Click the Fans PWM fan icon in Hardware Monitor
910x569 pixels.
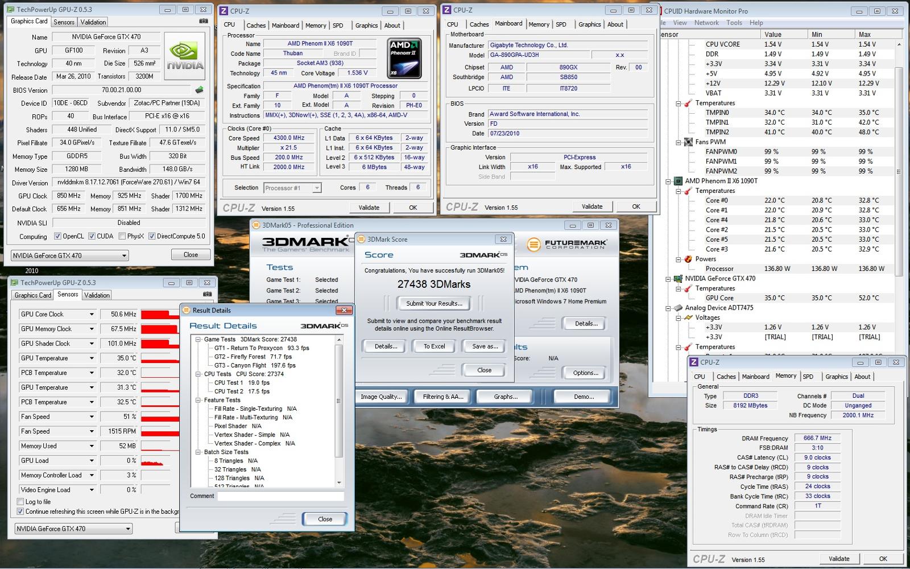(x=688, y=142)
